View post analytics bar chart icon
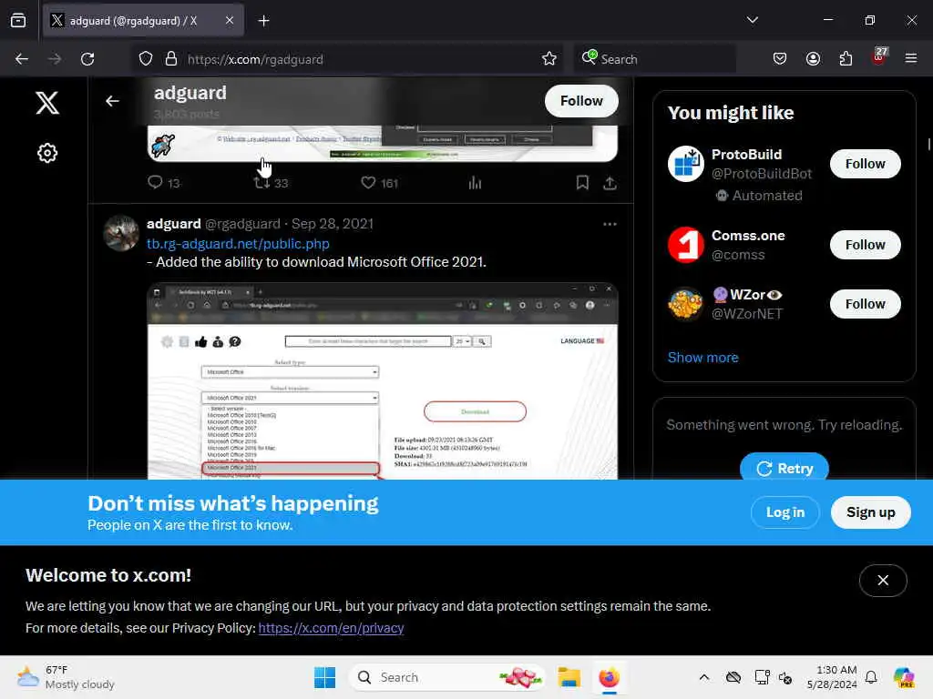This screenshot has height=699, width=933. (x=475, y=182)
